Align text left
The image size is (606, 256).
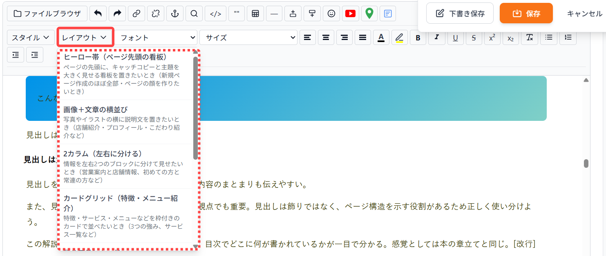[308, 38]
